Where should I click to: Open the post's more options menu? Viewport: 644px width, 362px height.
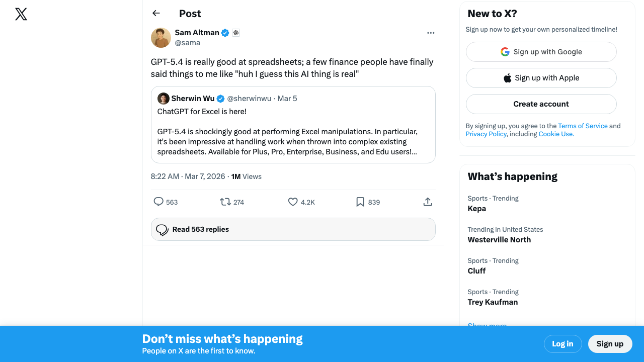tap(431, 33)
